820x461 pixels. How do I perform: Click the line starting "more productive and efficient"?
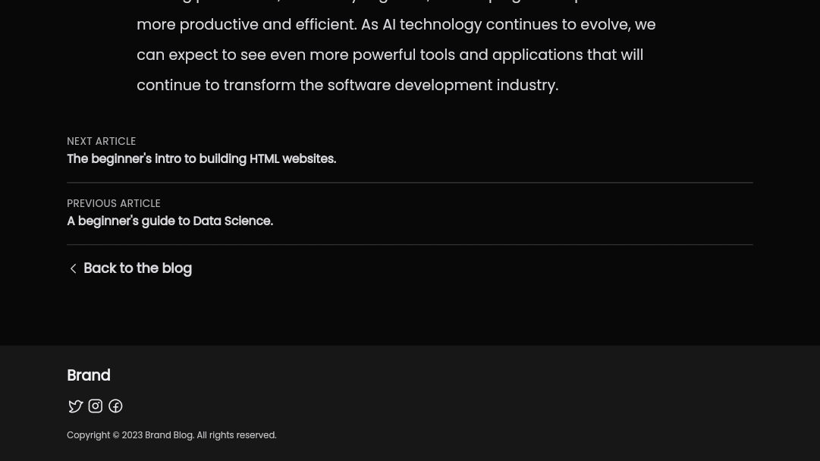click(396, 24)
